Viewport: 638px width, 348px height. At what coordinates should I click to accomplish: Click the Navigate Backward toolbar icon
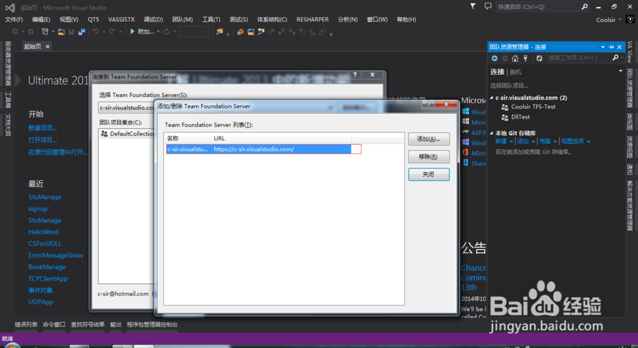[15, 31]
